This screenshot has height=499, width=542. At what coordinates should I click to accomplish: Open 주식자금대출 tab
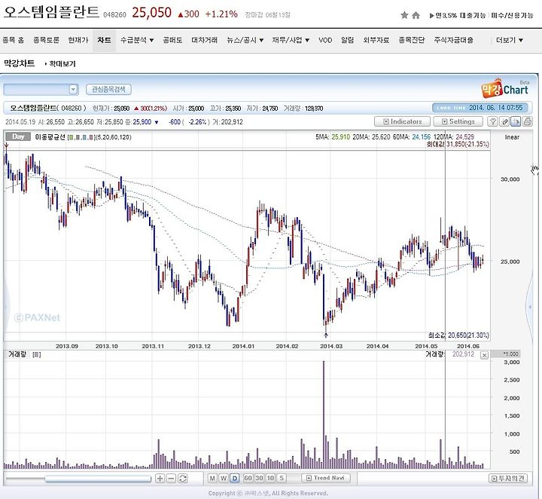[x=453, y=40]
